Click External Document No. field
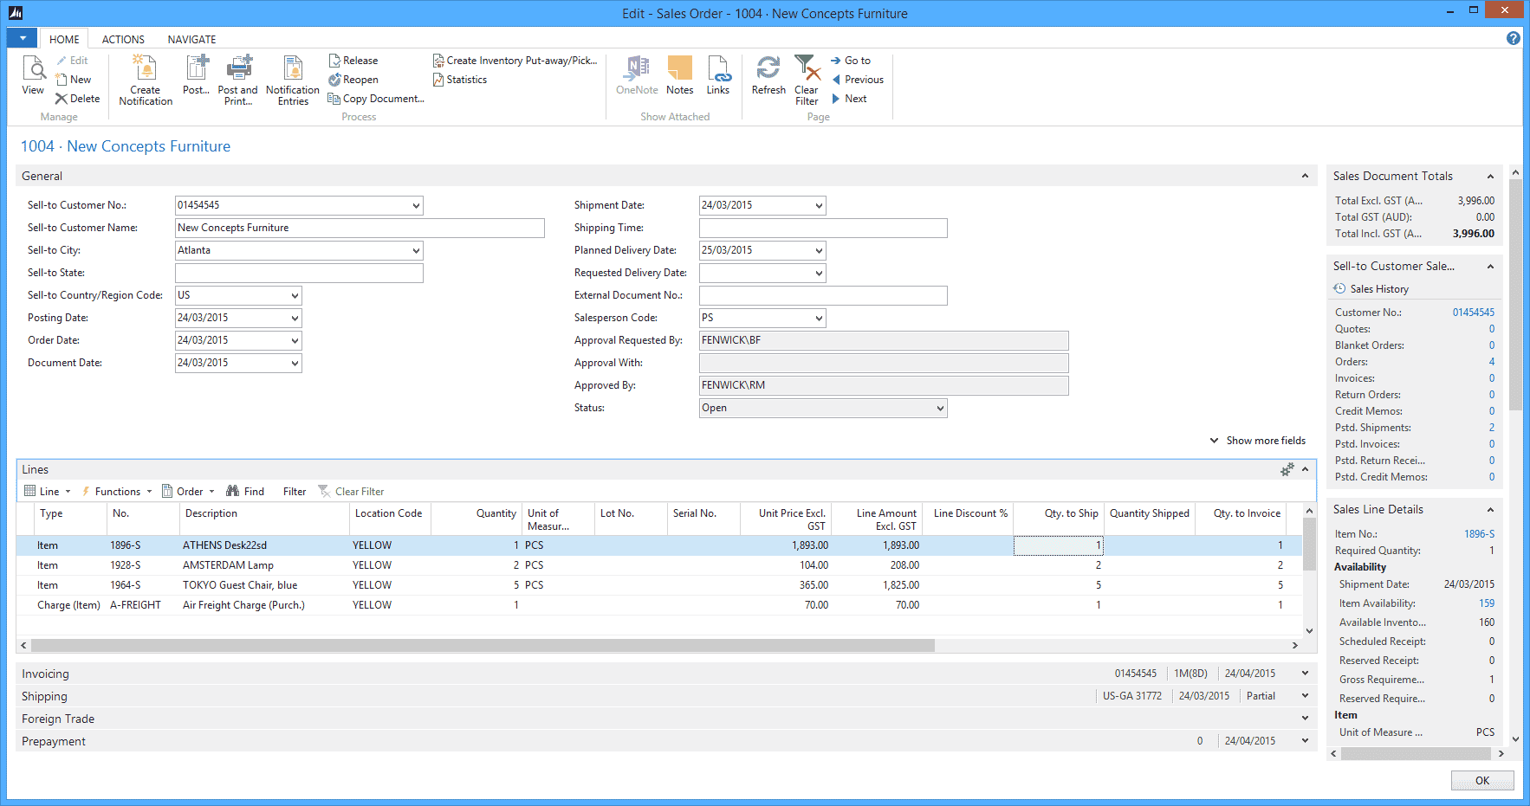1530x806 pixels. tap(823, 296)
